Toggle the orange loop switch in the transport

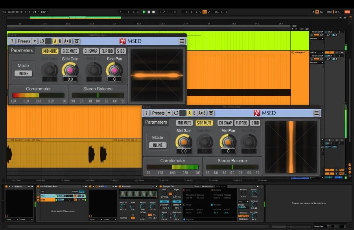pos(205,12)
